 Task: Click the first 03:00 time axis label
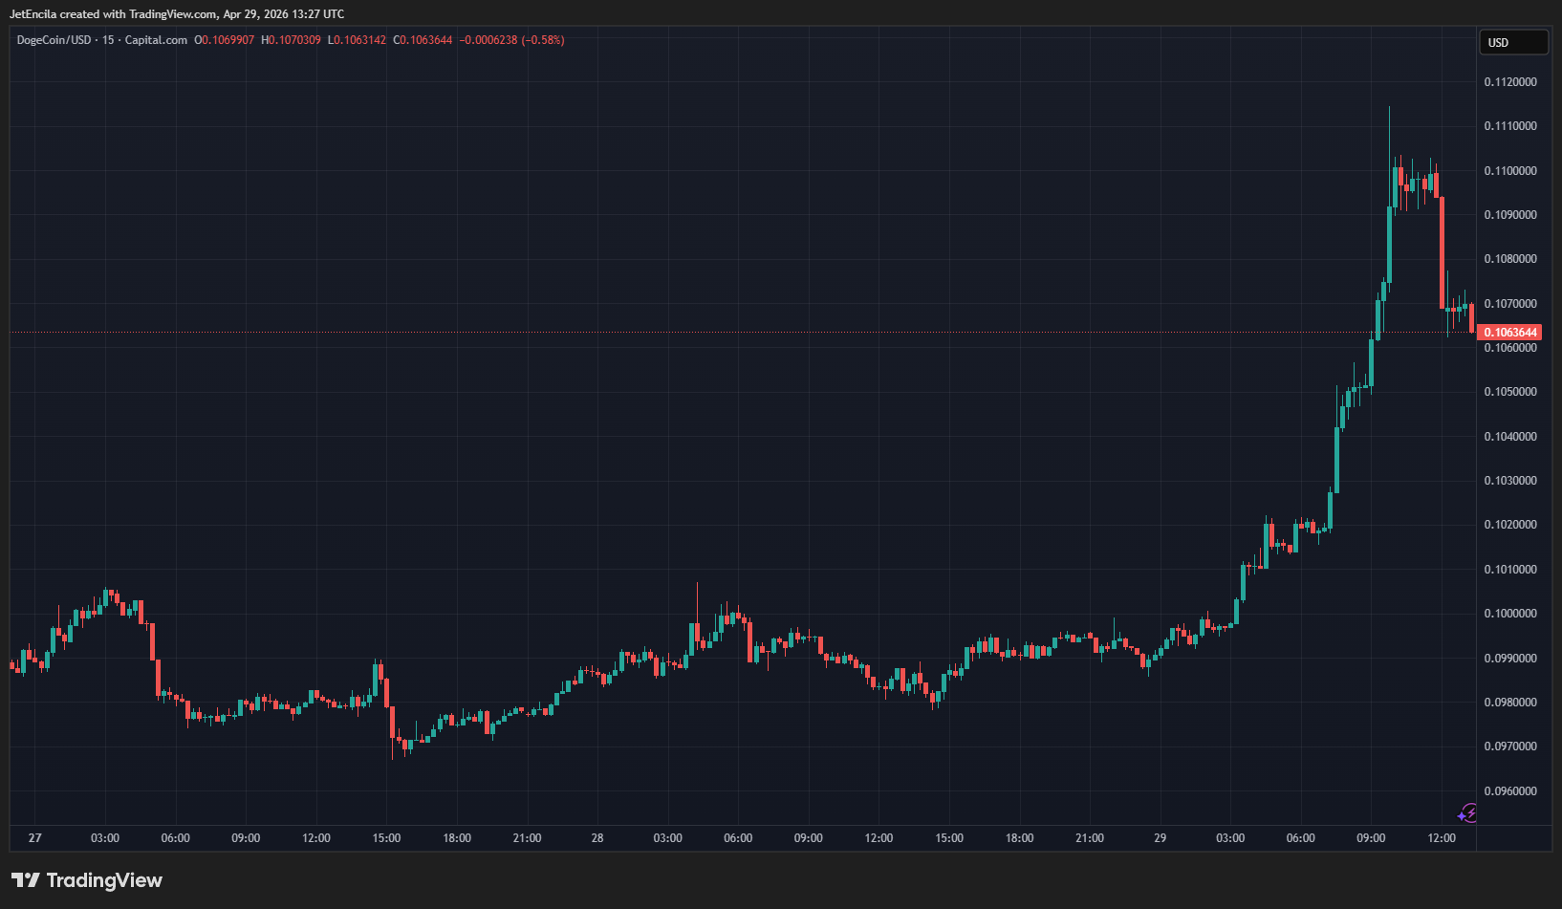pyautogui.click(x=105, y=838)
